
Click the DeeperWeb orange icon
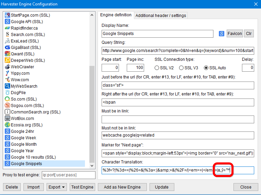(7, 60)
